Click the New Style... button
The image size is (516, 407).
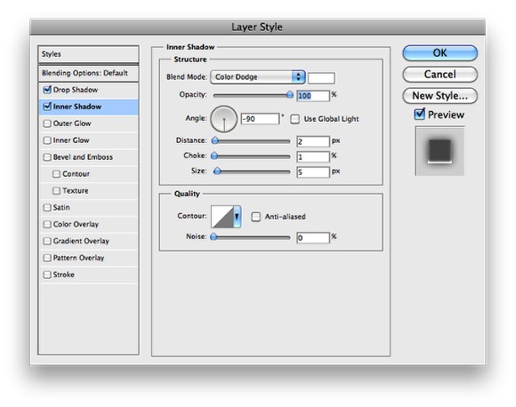point(439,96)
